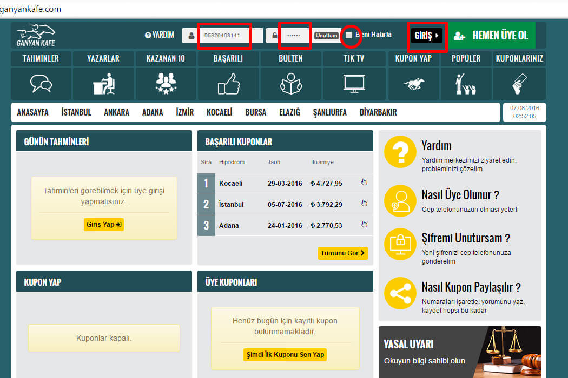Select the TJK TV menu label

tap(354, 59)
